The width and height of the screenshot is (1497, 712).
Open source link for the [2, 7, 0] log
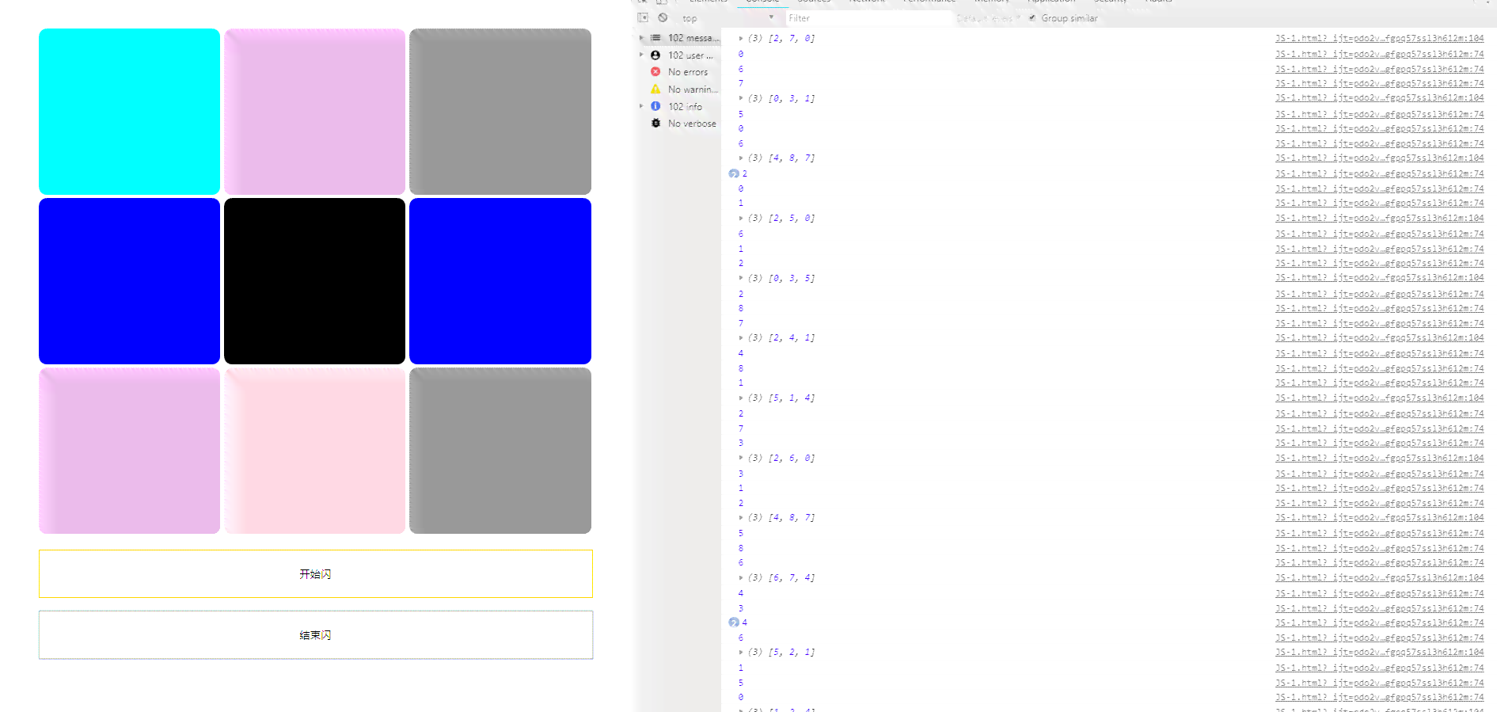coord(1379,38)
